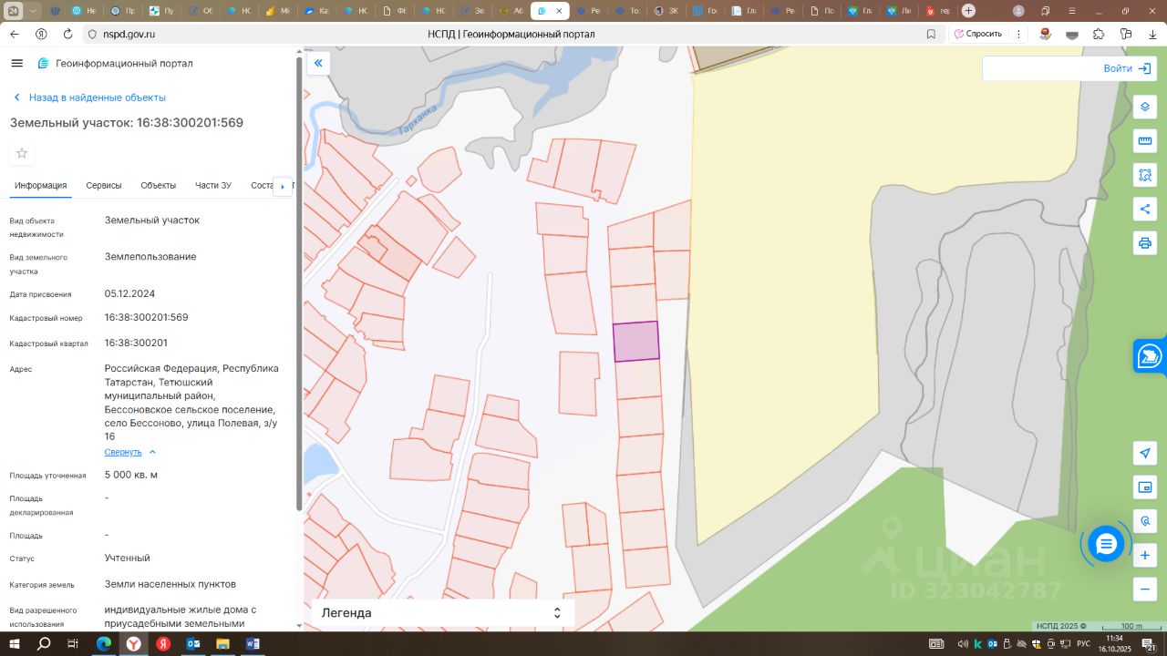This screenshot has height=656, width=1167.
Task: Switch to the Части ЗУ tab
Action: 213,185
